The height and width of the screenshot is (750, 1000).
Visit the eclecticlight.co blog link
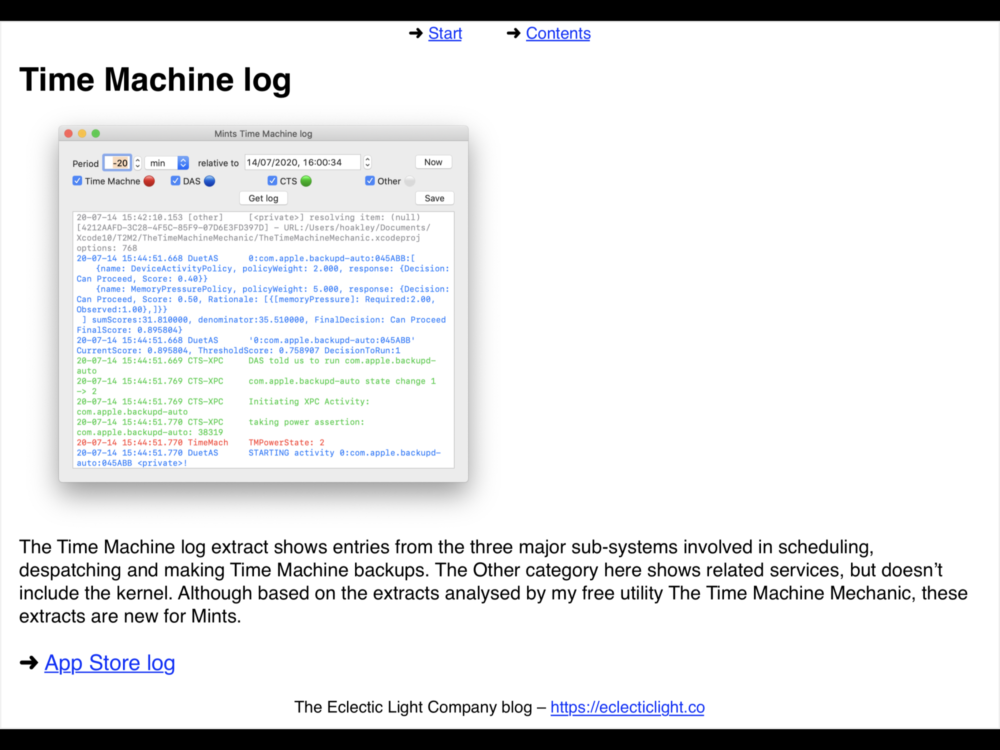pyautogui.click(x=627, y=707)
